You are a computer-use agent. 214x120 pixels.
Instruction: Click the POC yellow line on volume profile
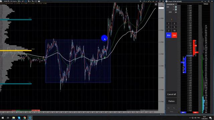point(16,50)
